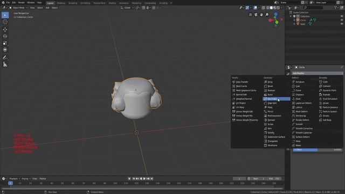Enable solid viewport shading
The width and height of the screenshot is (345, 194).
(271, 8)
